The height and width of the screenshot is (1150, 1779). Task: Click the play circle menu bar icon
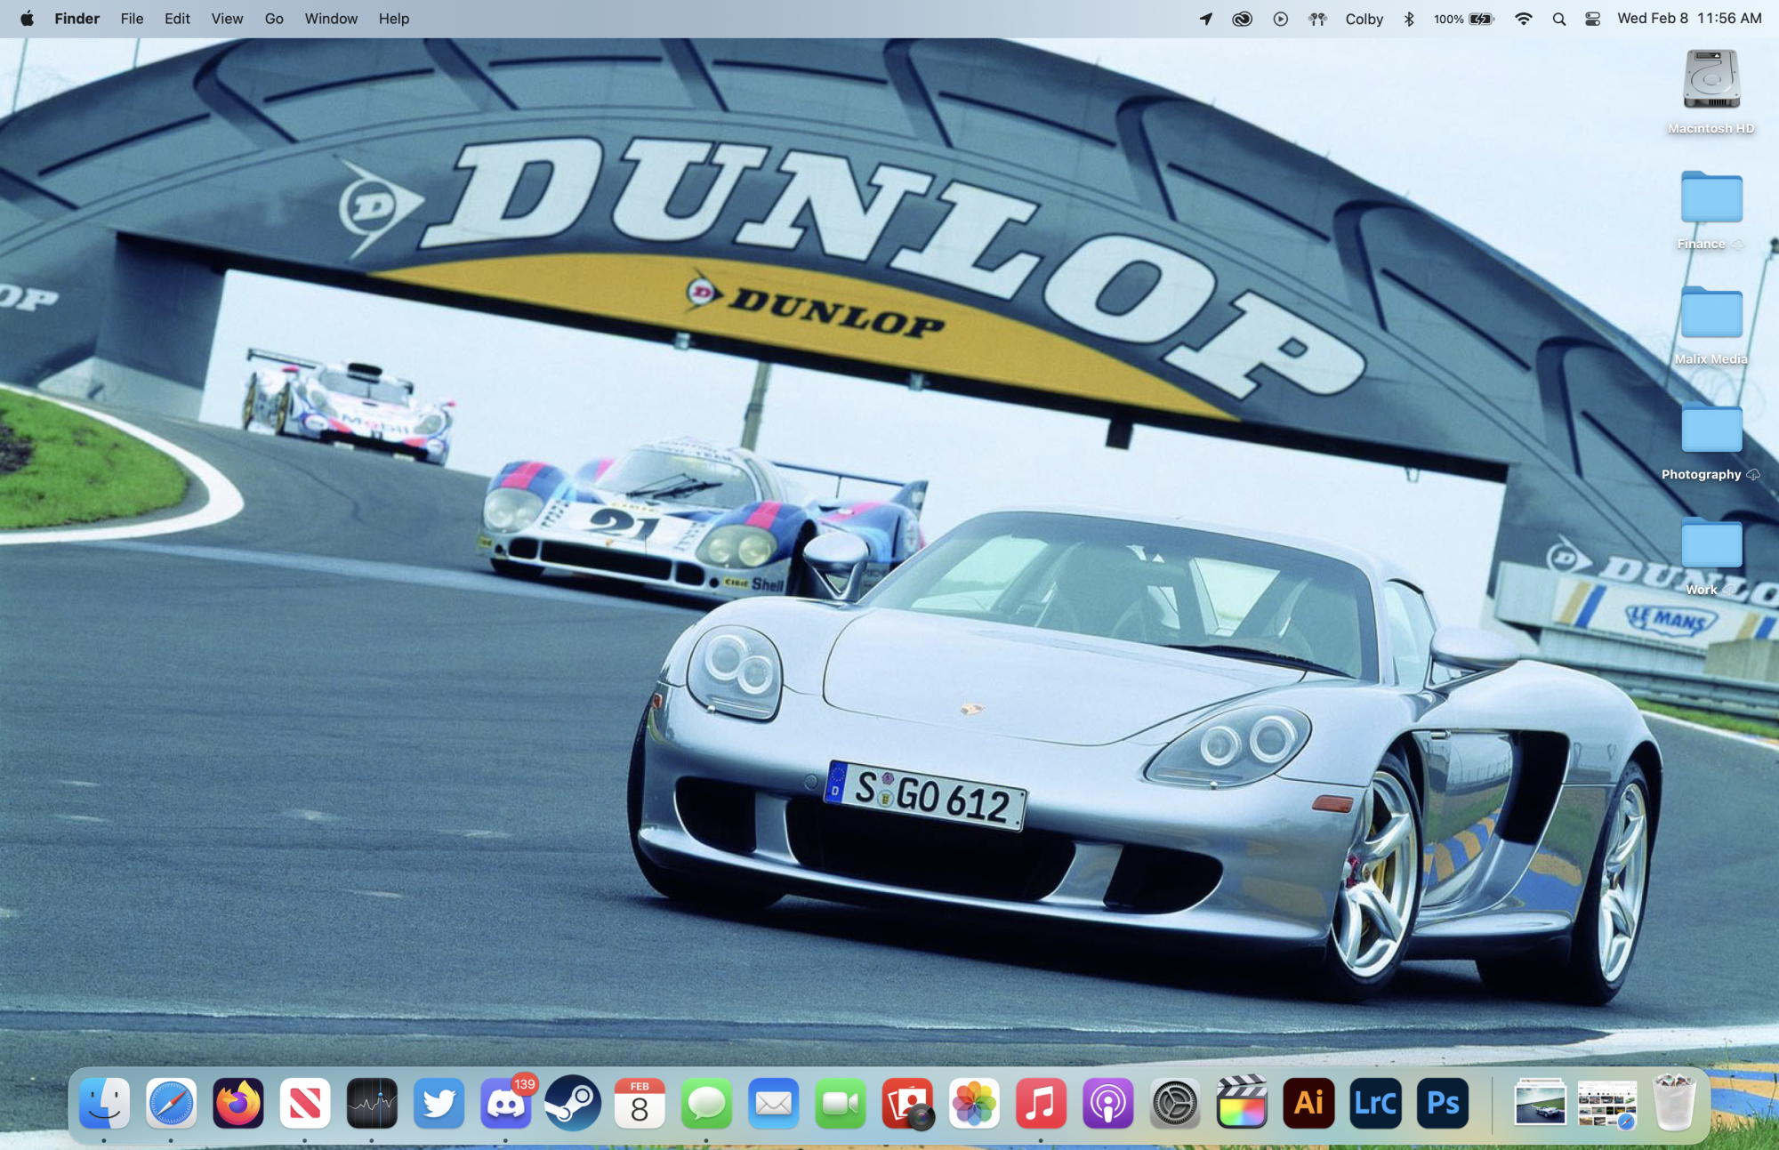coord(1281,19)
